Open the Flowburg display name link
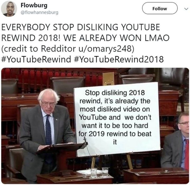This screenshot has width=190, height=185. coord(34,6)
